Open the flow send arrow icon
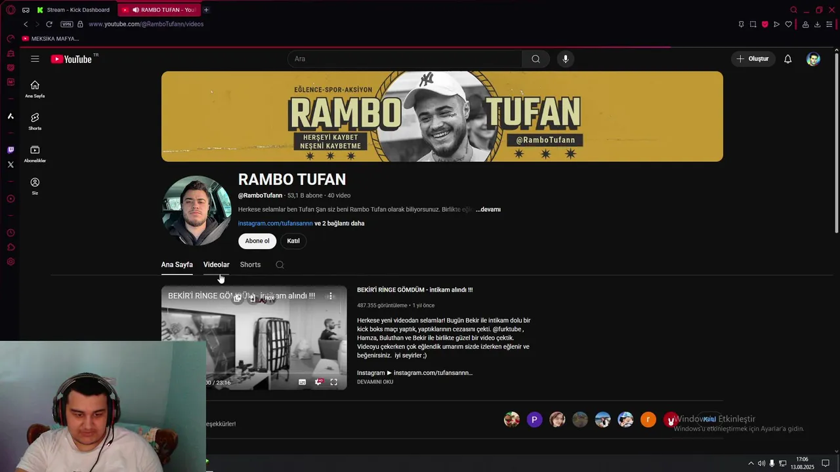 click(776, 24)
